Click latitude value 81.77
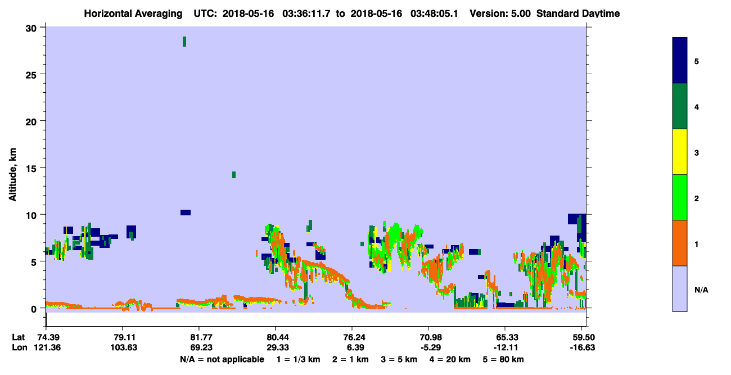The image size is (731, 375). pyautogui.click(x=198, y=337)
